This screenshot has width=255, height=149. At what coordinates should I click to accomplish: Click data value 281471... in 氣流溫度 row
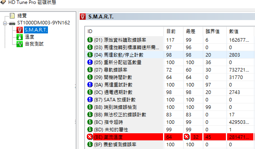[x=239, y=137]
